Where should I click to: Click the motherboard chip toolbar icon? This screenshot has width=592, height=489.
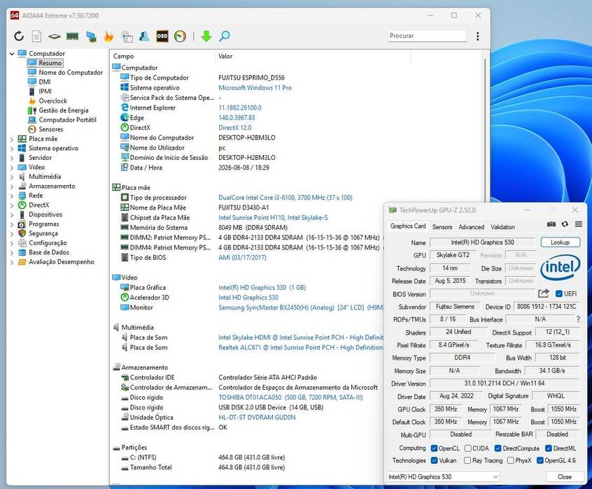[x=55, y=36]
